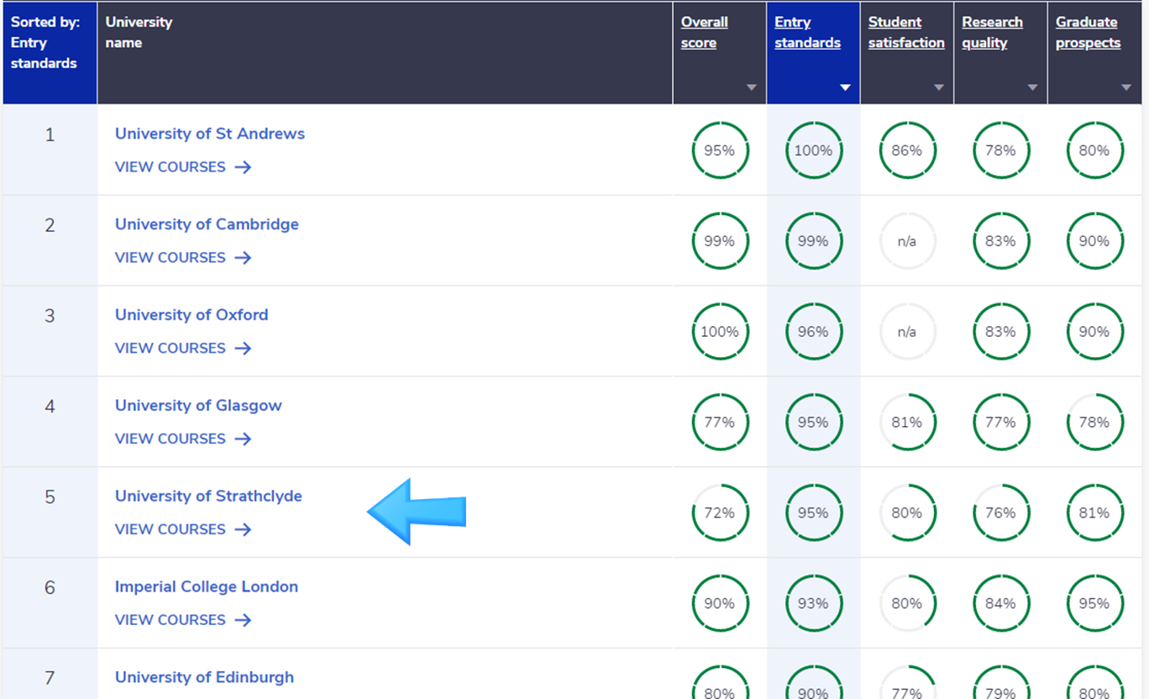Click sort arrow under Student satisfaction

point(939,87)
